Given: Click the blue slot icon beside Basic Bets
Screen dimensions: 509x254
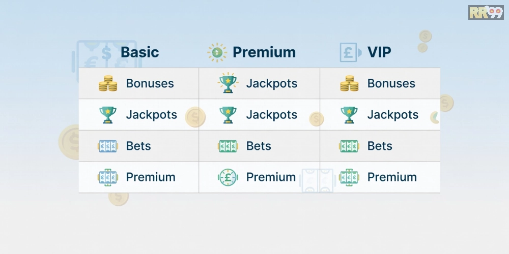Looking at the screenshot, I should pyautogui.click(x=107, y=146).
